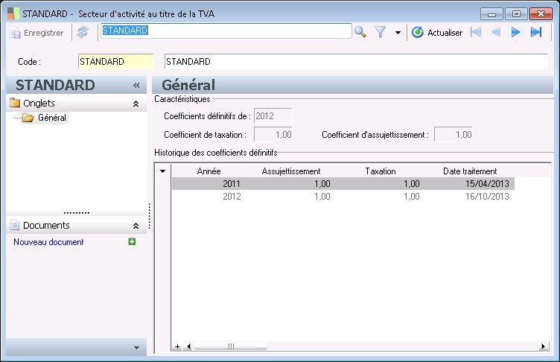The width and height of the screenshot is (560, 362).
Task: Click the plus button at grid bottom
Action: pos(177,346)
